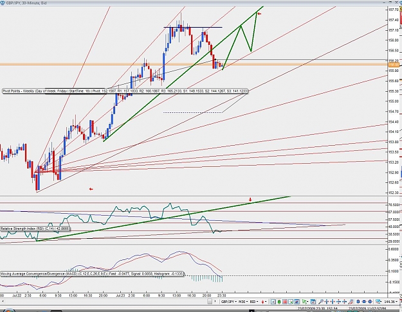Click the gray square button at toolbar start
Viewport: 402px width, 312px height.
210,302
